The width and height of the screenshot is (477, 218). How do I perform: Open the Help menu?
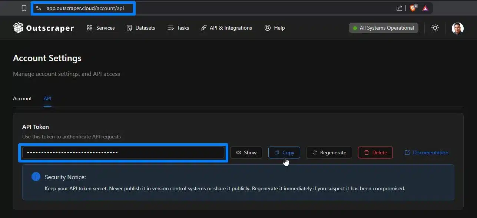tap(275, 28)
